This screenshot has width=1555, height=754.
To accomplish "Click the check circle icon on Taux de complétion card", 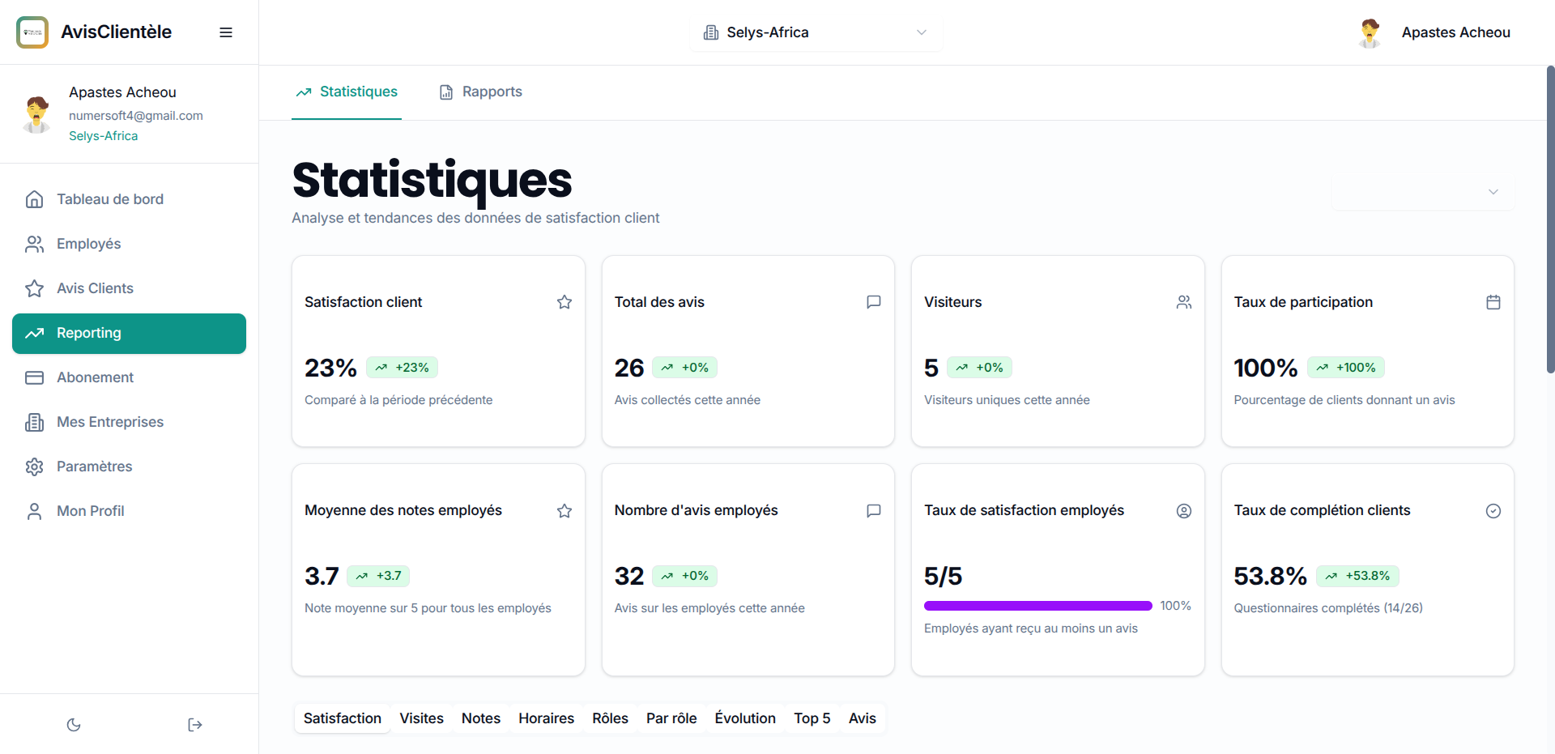I will (x=1493, y=511).
